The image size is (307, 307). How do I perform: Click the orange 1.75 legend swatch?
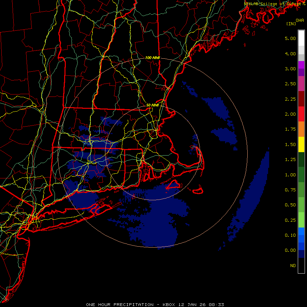pos(301,129)
